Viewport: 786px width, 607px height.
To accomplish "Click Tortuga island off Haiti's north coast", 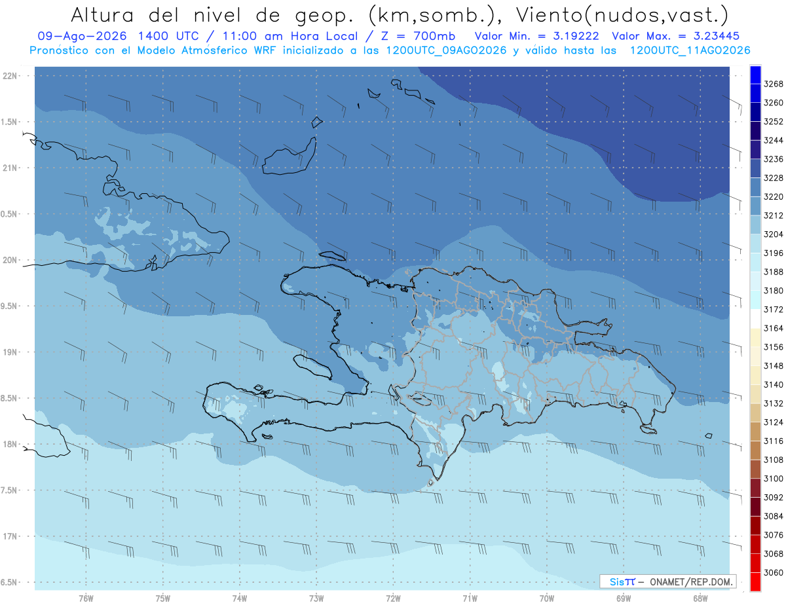I will click(x=333, y=256).
